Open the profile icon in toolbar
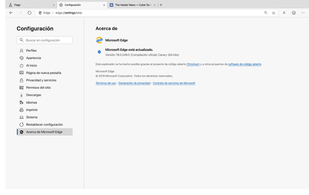Viewport: 309px width, 195px height. [284, 13]
